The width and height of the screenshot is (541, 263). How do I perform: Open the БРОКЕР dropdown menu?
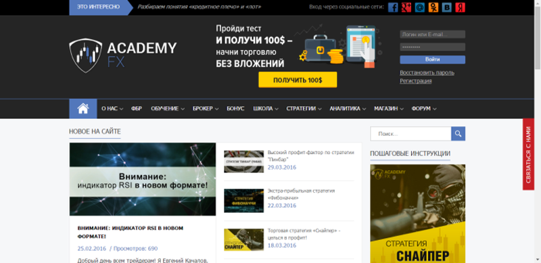point(206,108)
